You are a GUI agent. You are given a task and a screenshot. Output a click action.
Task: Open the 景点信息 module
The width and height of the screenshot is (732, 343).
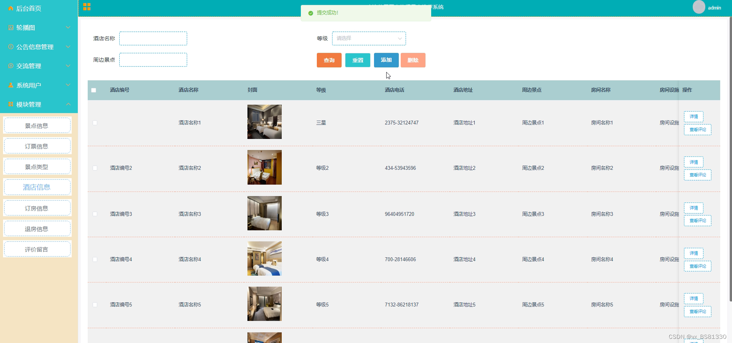click(37, 125)
